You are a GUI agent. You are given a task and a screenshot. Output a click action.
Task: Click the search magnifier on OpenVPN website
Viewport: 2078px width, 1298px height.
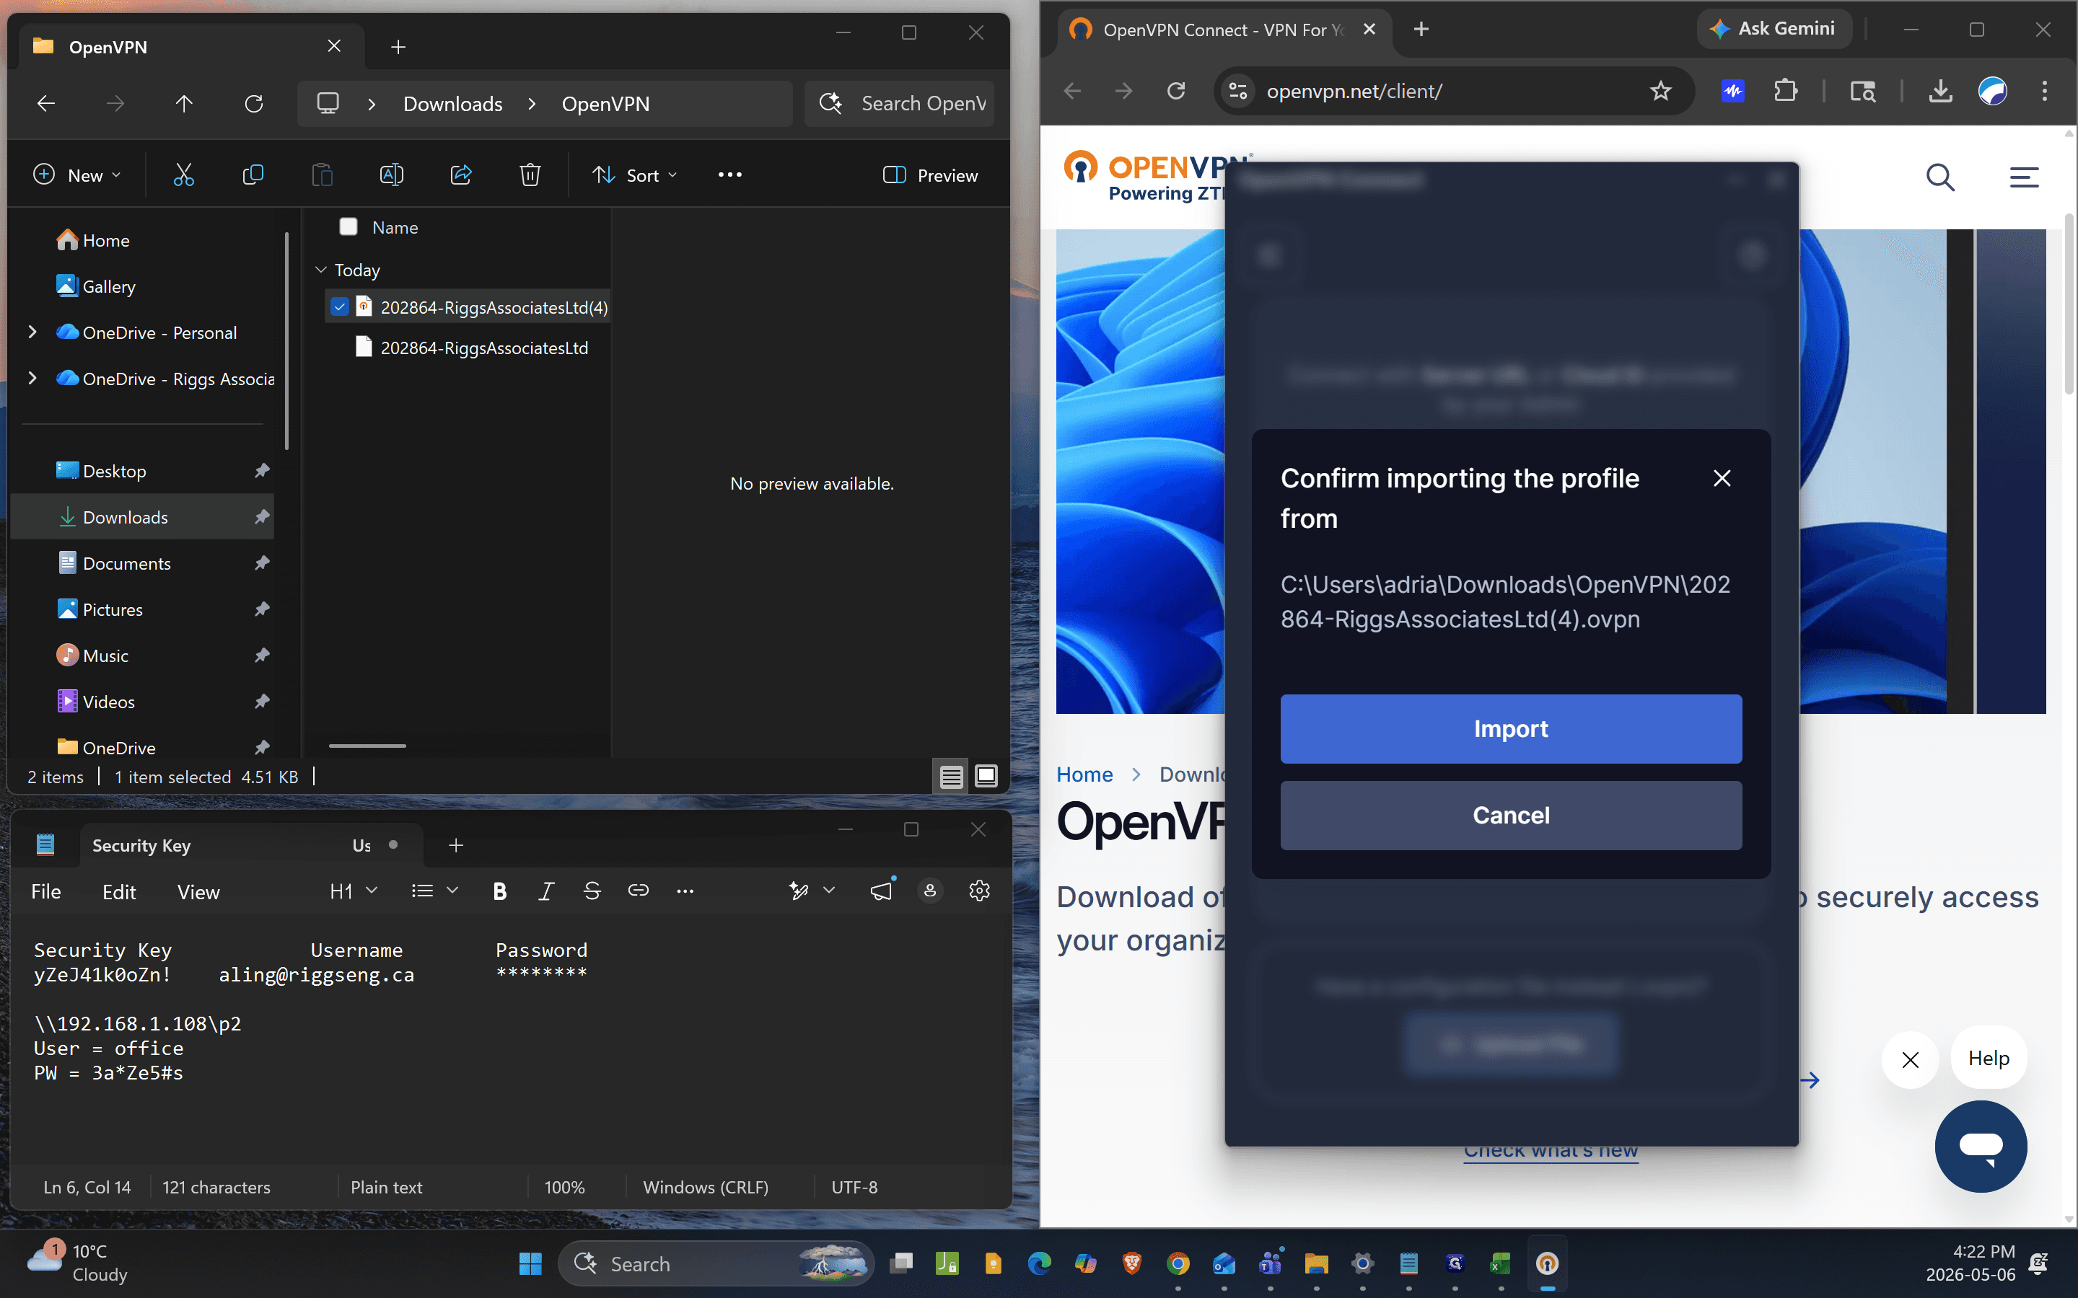click(x=1939, y=177)
